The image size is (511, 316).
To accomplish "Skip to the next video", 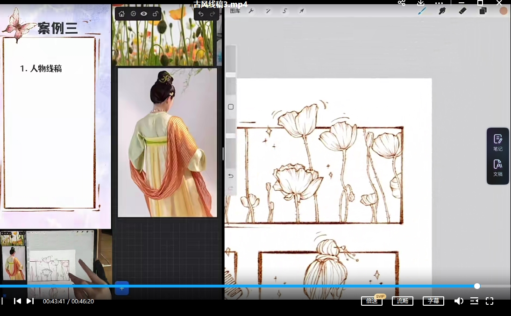I will (x=30, y=301).
